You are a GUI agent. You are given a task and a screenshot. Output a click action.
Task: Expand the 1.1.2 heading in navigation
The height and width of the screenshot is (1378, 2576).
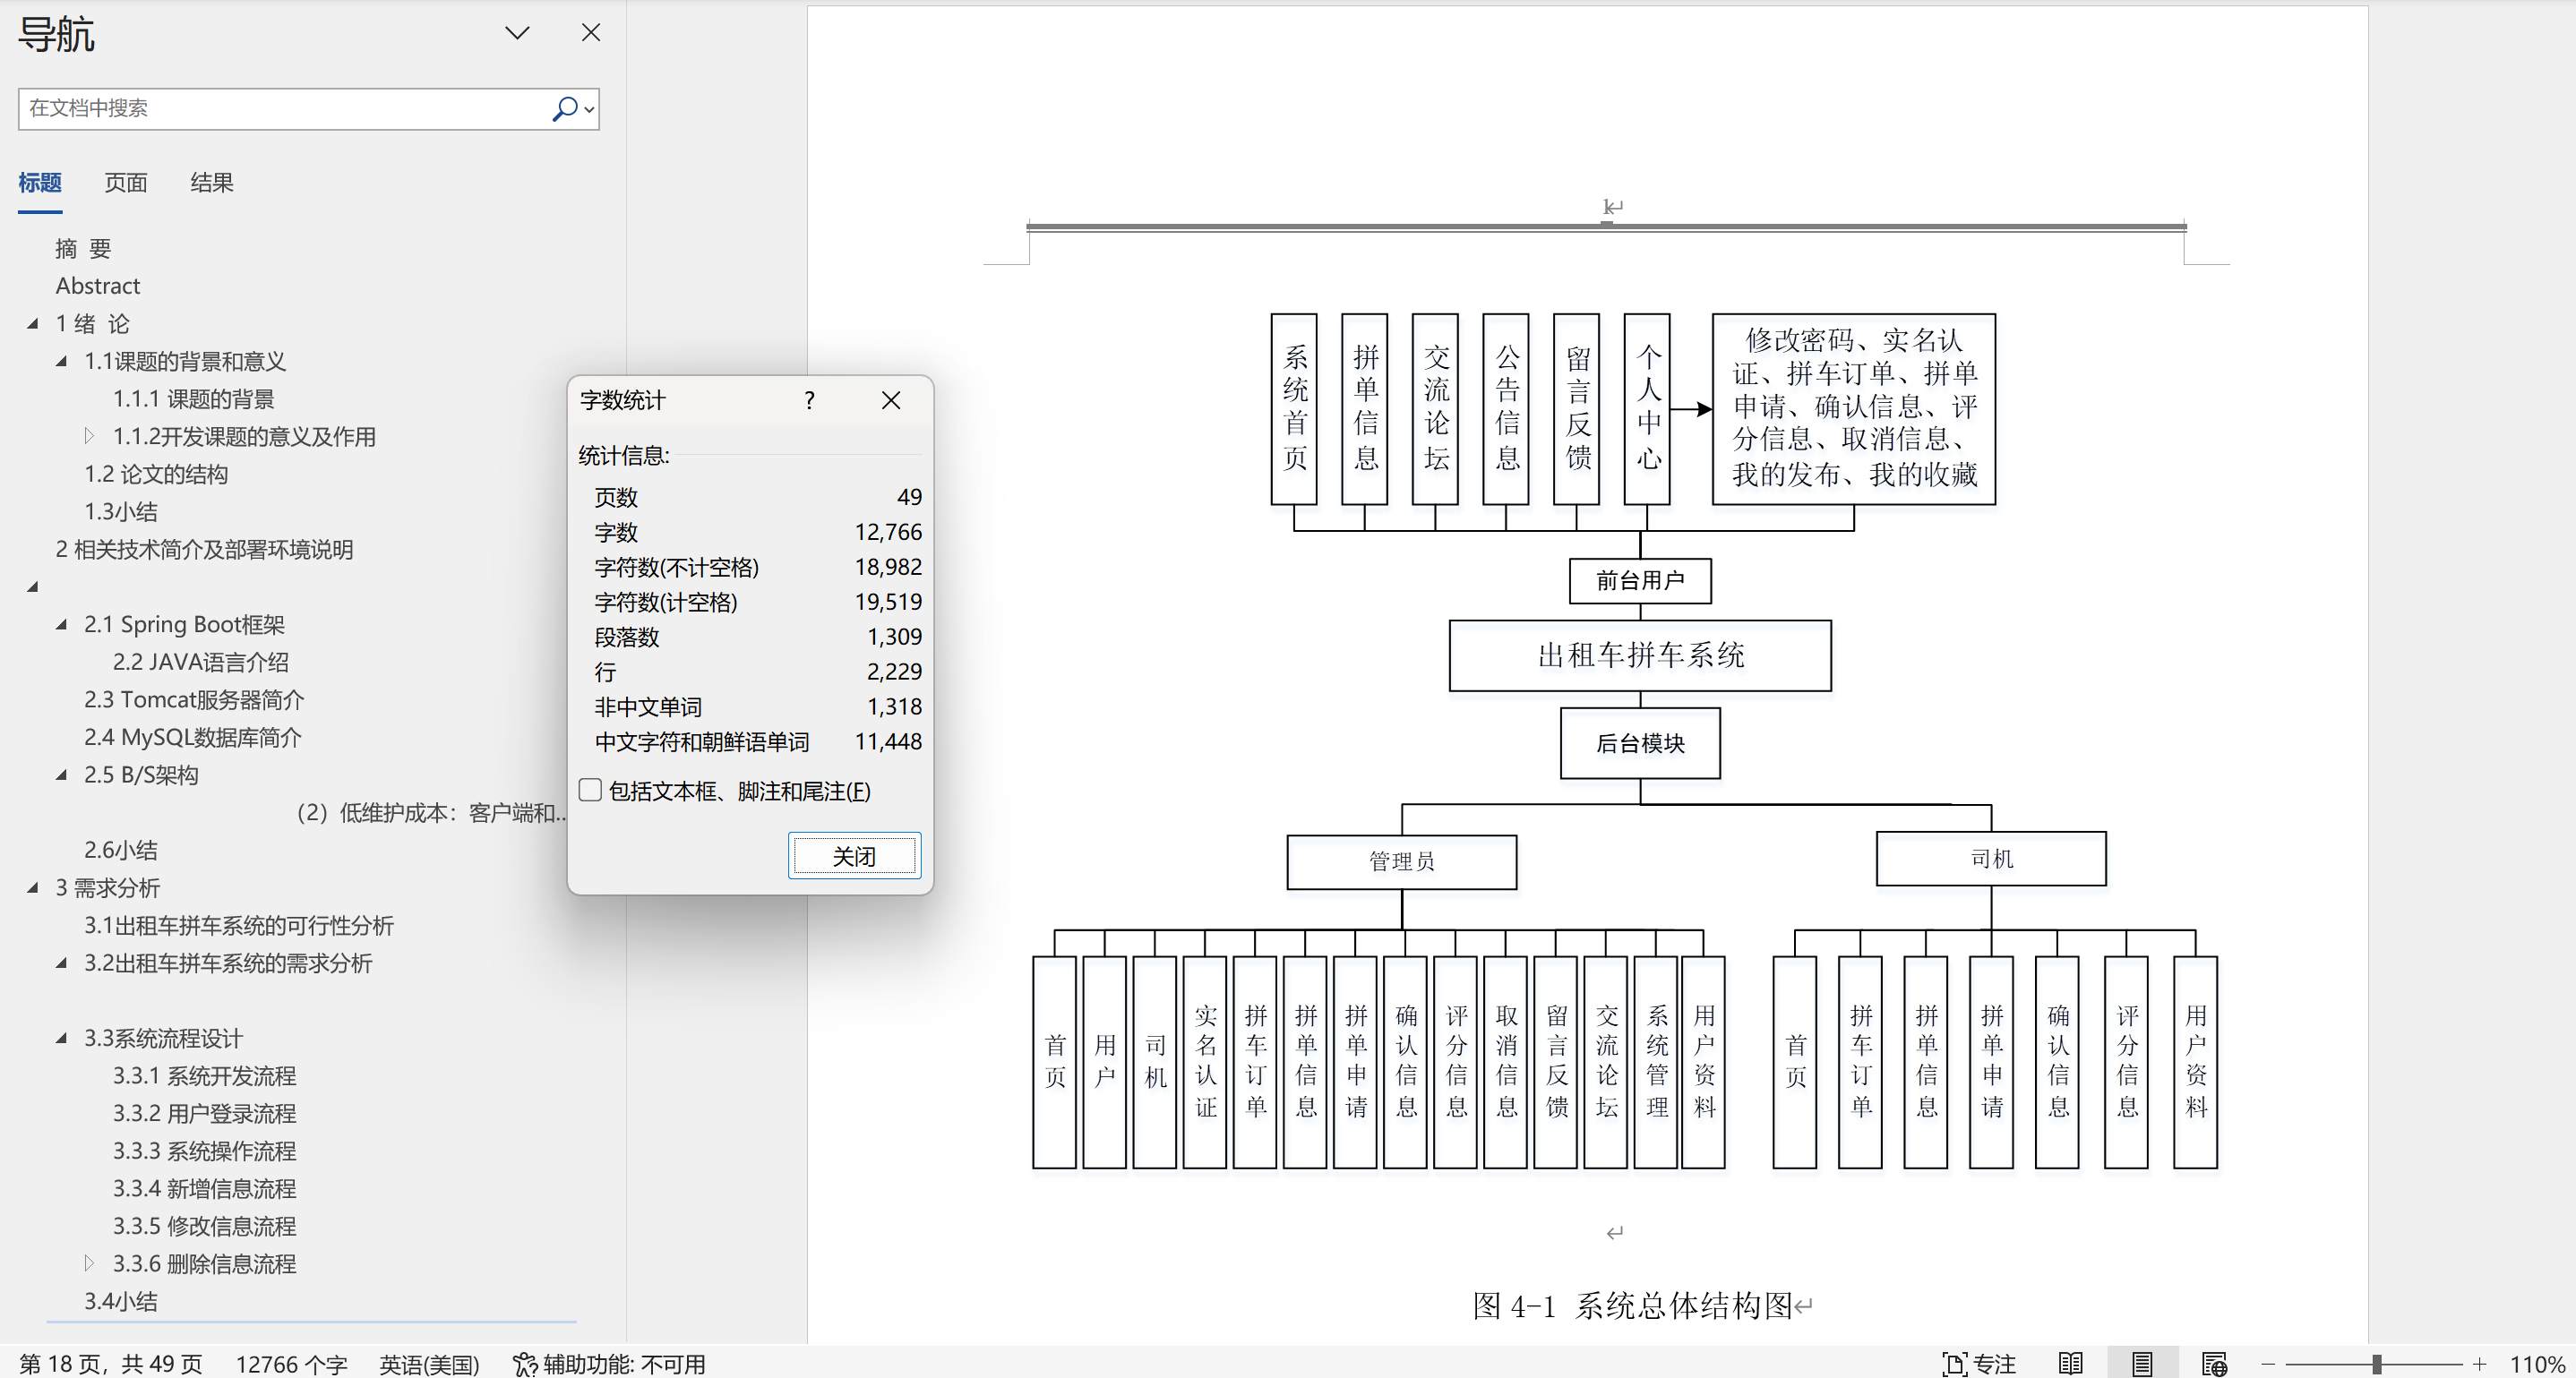(x=89, y=436)
